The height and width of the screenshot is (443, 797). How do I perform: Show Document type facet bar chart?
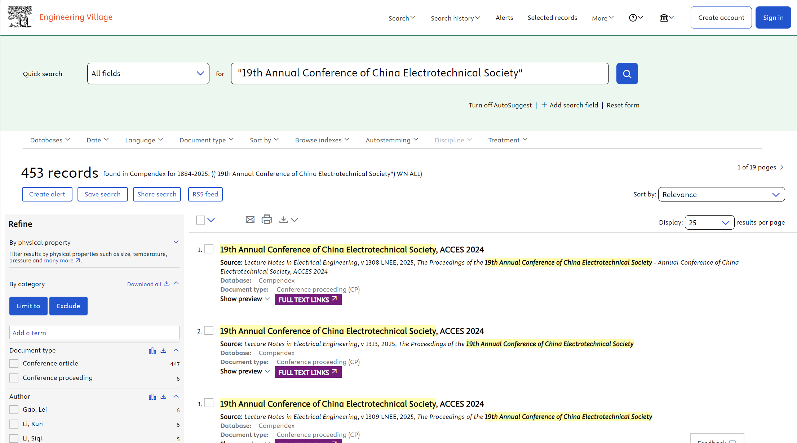click(152, 350)
